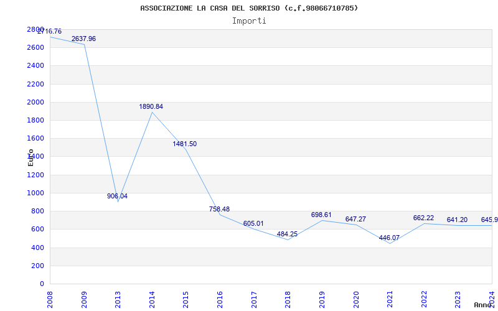Select the 906.04 data label
The image size is (498, 311).
pos(117,196)
